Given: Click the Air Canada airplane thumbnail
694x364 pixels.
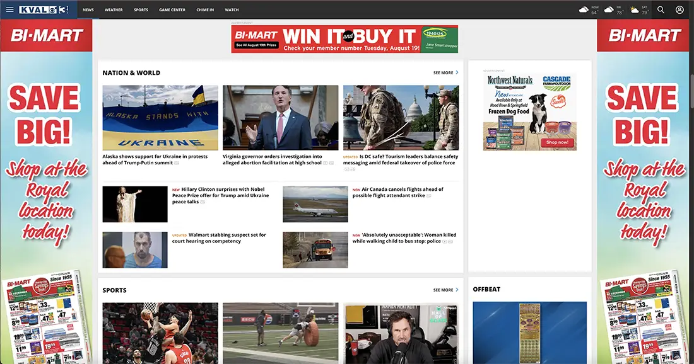Looking at the screenshot, I should (315, 204).
